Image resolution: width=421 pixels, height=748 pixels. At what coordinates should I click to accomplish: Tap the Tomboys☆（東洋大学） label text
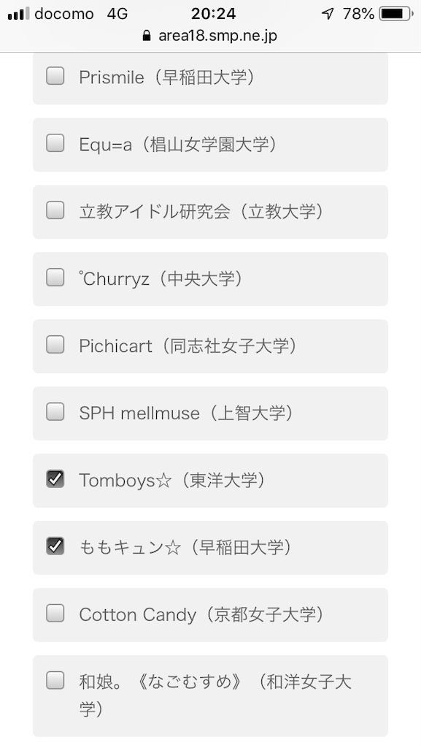174,481
